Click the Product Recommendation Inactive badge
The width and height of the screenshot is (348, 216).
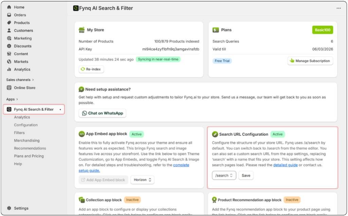click(292, 200)
